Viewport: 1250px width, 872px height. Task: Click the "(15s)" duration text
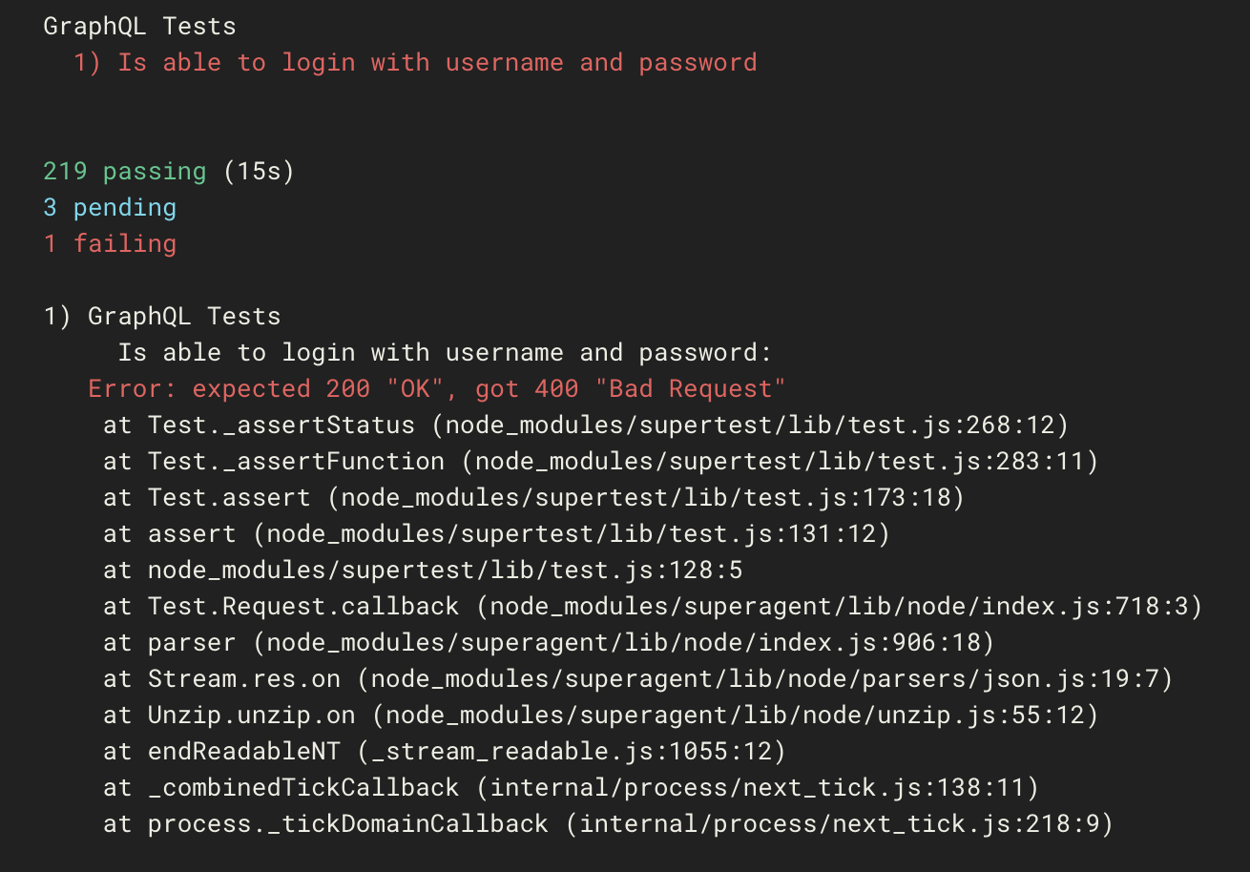[259, 172]
